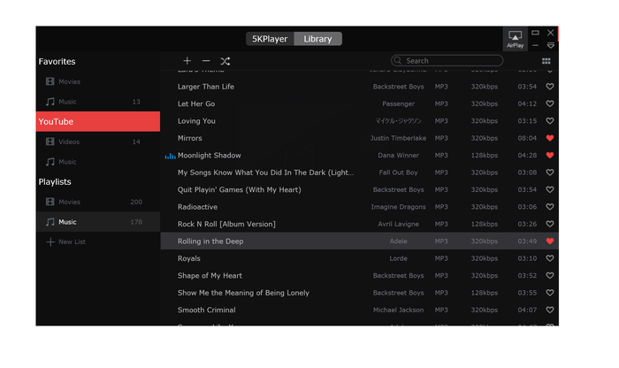Open Favorites Movies list

click(x=98, y=81)
